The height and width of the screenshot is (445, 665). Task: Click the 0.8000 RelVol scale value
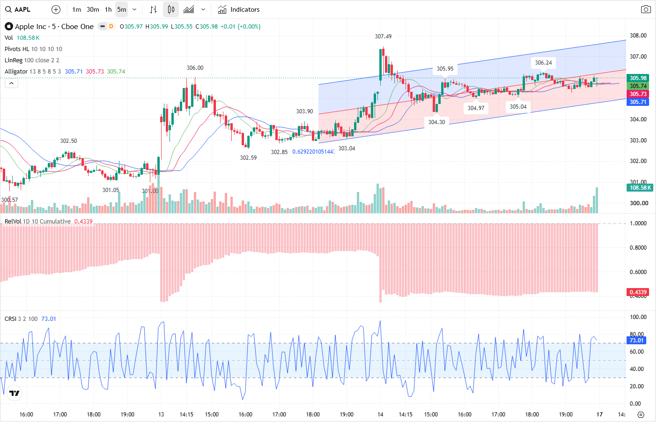(x=638, y=248)
